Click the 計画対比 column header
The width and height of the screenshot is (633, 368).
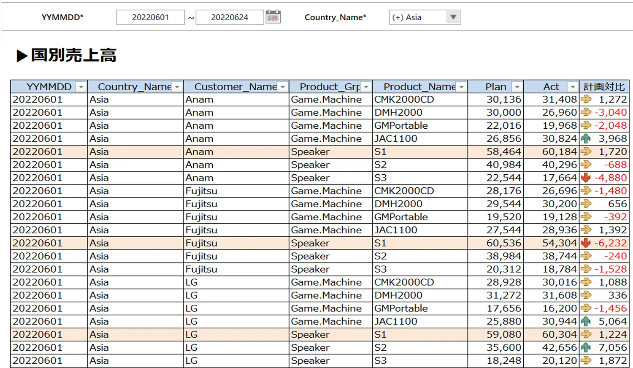click(x=604, y=87)
